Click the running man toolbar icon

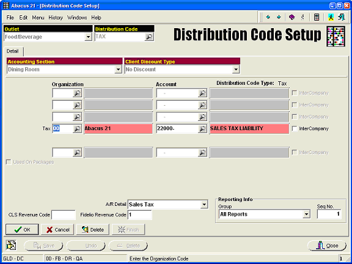[331, 17]
